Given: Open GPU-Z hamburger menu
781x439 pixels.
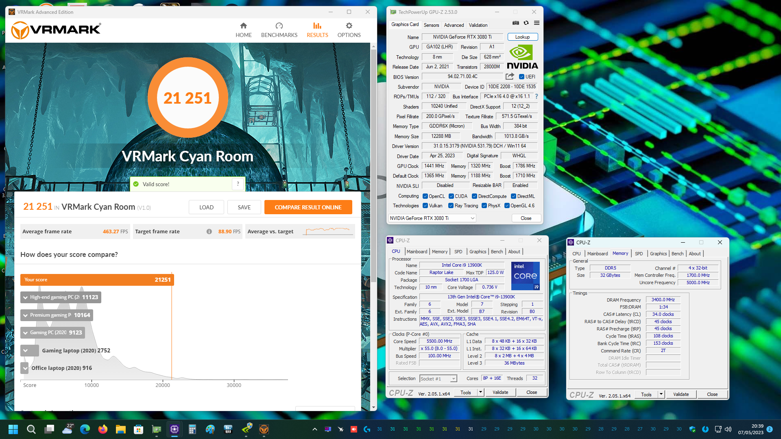Looking at the screenshot, I should (537, 23).
